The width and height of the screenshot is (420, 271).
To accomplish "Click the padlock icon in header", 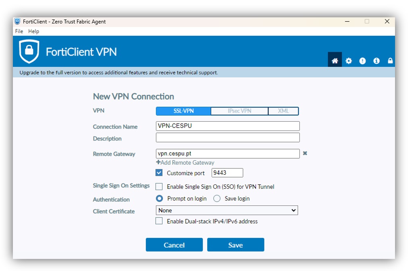I will 390,61.
